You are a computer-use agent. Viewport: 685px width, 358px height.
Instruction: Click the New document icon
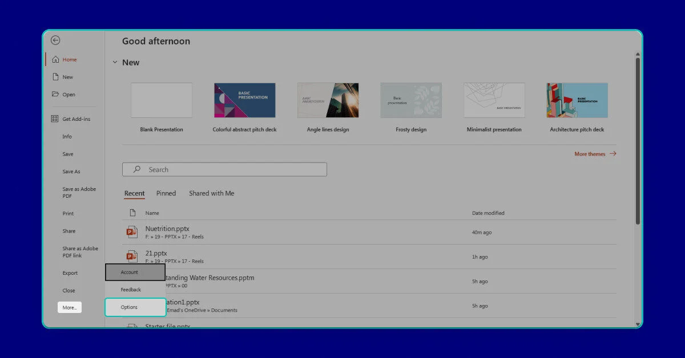tap(55, 77)
